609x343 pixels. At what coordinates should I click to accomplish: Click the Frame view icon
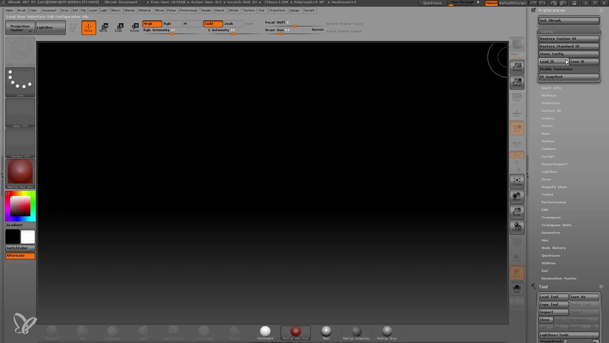(x=517, y=181)
